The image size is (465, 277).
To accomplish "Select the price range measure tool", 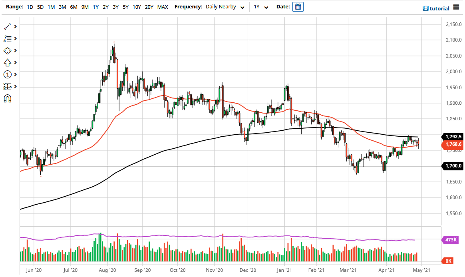I will 8,87.
